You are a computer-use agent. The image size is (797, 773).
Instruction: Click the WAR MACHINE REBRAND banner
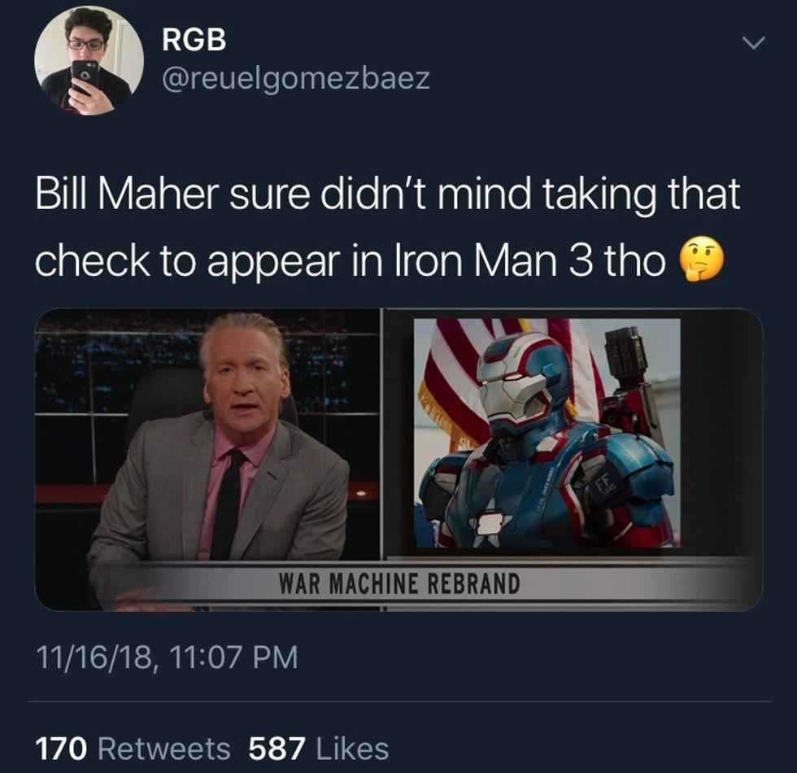[x=399, y=583]
